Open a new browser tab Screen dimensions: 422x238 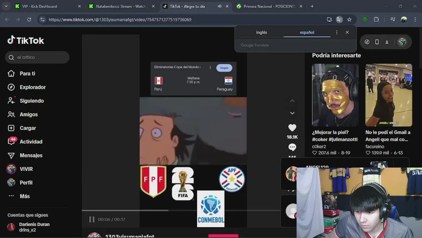[x=312, y=6]
